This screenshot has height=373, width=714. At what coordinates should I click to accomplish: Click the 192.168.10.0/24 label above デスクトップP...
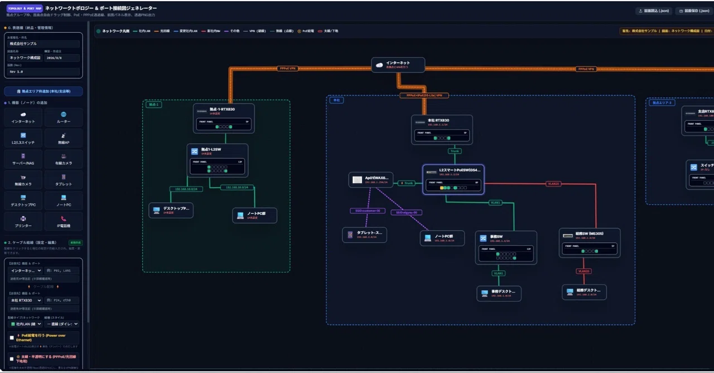tap(187, 189)
